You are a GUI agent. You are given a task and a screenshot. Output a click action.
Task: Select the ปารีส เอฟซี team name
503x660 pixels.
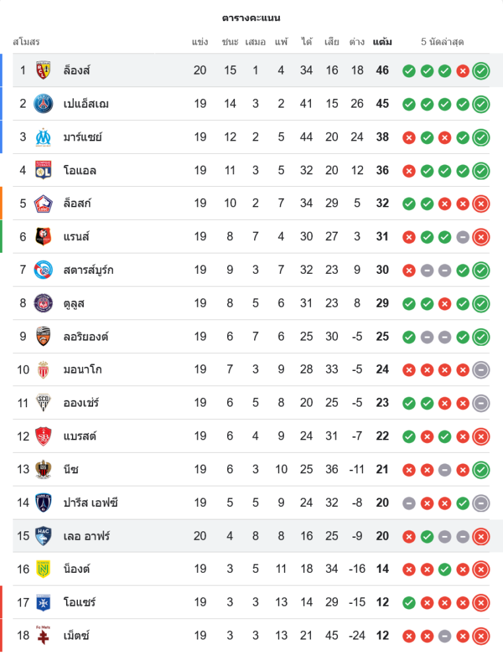point(90,503)
